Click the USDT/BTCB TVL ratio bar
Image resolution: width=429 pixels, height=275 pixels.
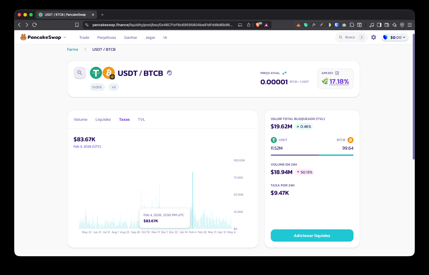(x=312, y=155)
